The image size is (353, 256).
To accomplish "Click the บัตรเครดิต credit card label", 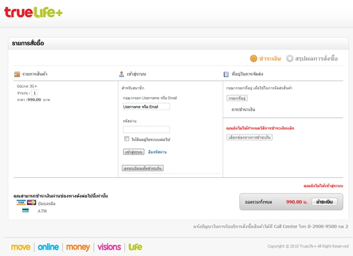I will click(46, 204).
